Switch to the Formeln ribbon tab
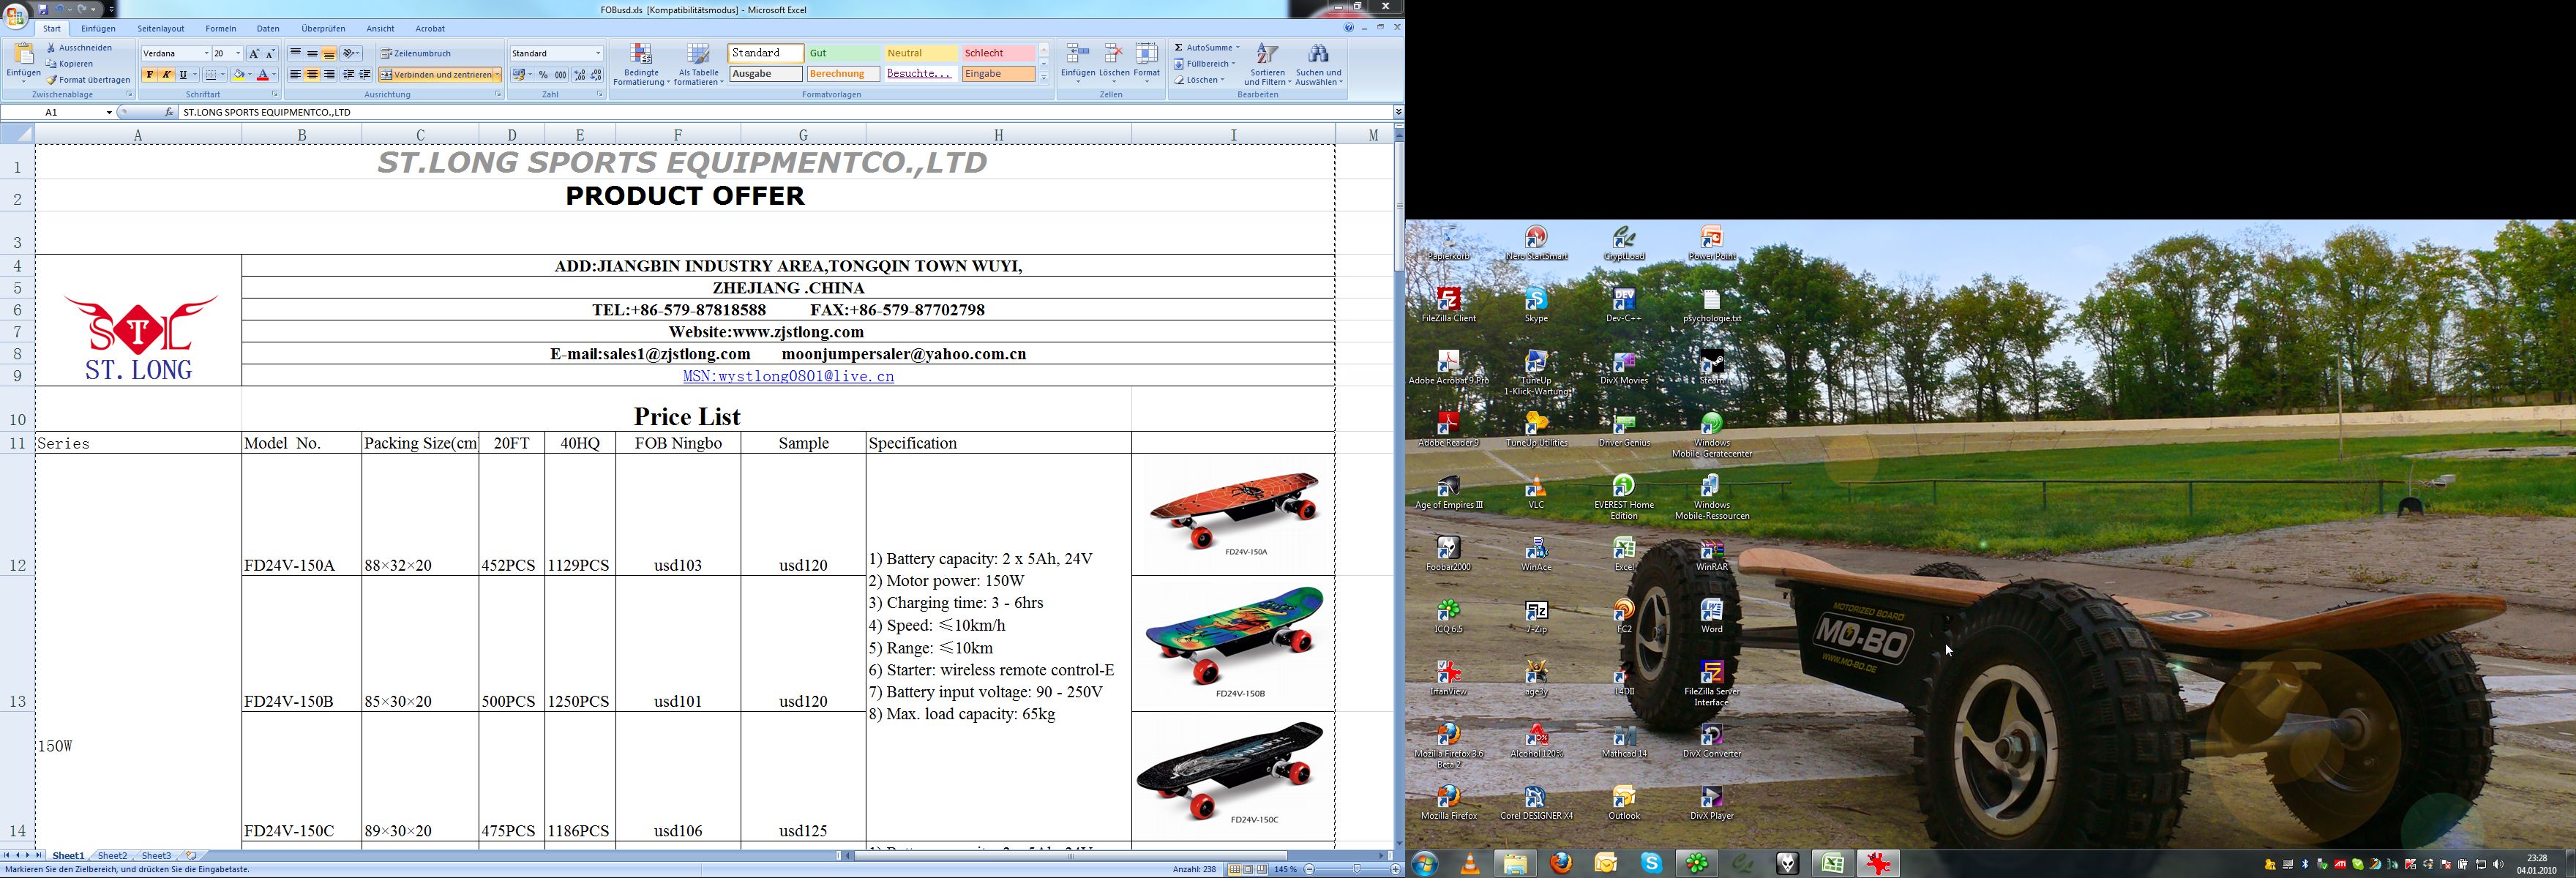Viewport: 2576px width, 878px height. [x=221, y=29]
